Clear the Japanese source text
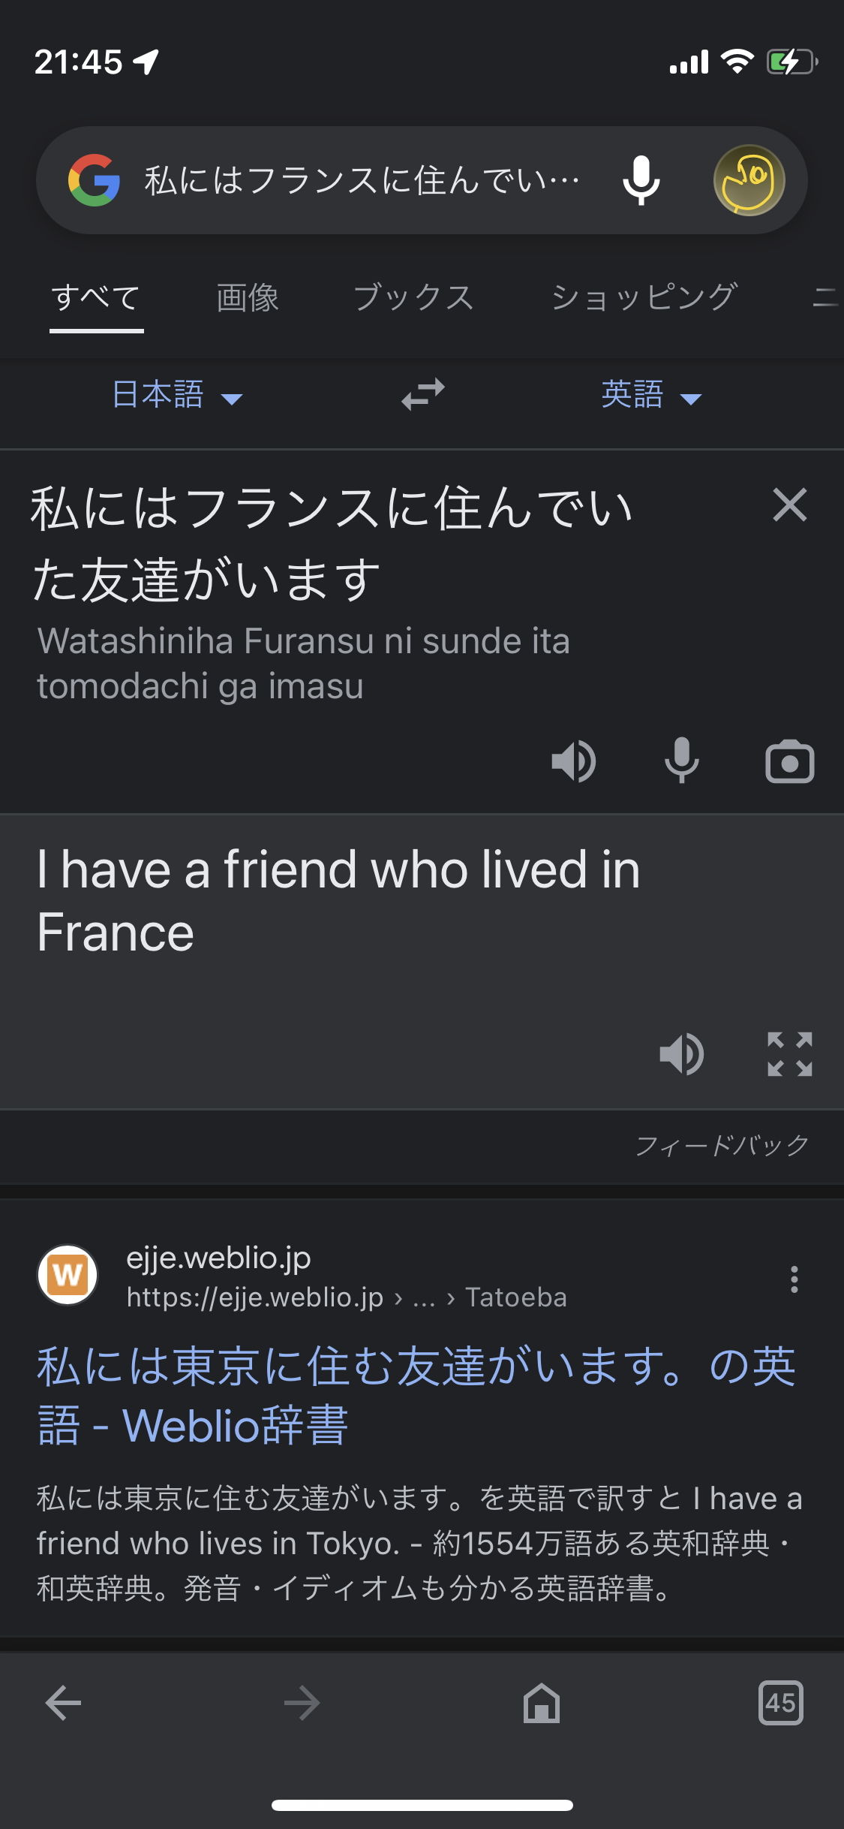This screenshot has height=1829, width=844. (789, 505)
